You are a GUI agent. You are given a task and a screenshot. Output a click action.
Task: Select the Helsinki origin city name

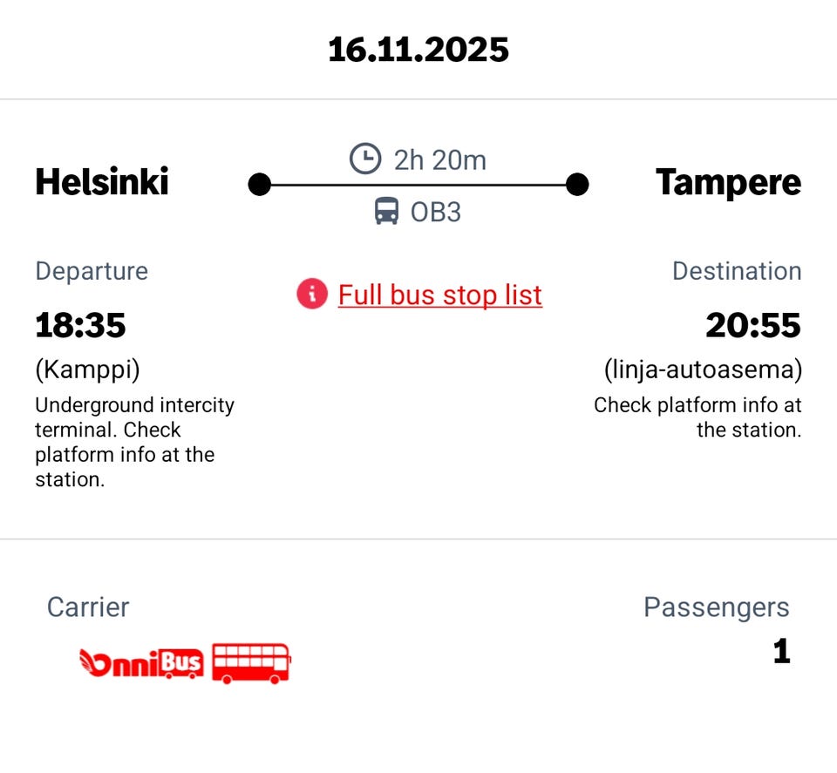102,182
